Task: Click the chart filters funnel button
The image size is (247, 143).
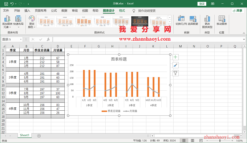Action: tap(175, 73)
